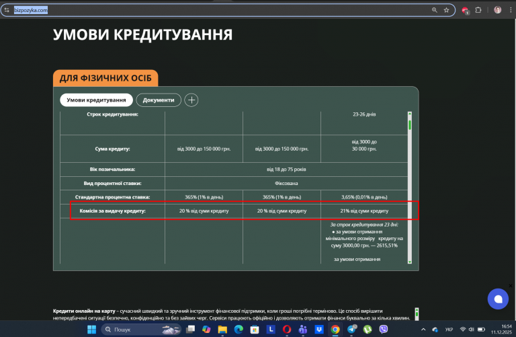The height and width of the screenshot is (337, 516).
Task: Open the blue chat bubble widget
Action: click(x=498, y=299)
